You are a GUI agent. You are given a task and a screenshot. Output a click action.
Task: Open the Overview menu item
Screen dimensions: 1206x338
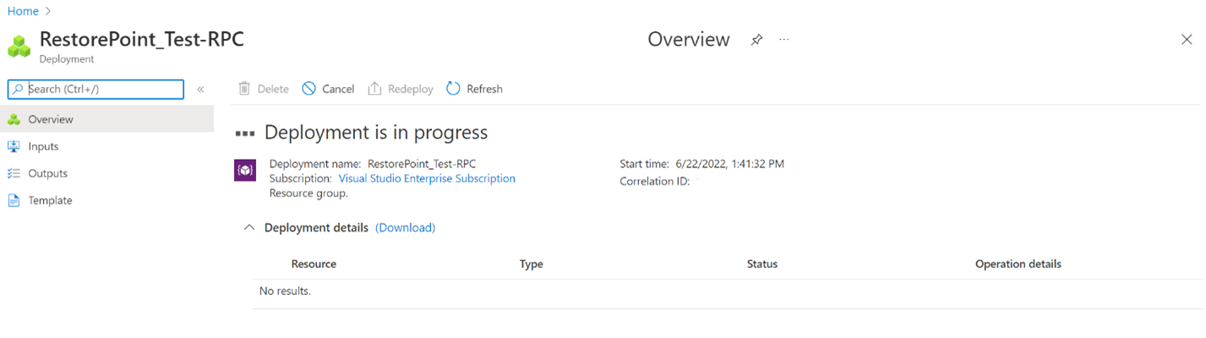click(x=51, y=119)
